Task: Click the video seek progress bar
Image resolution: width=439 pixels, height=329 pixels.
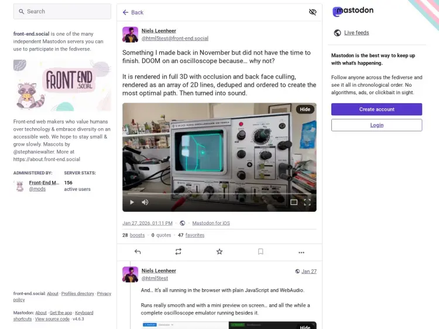Action: coord(220,194)
